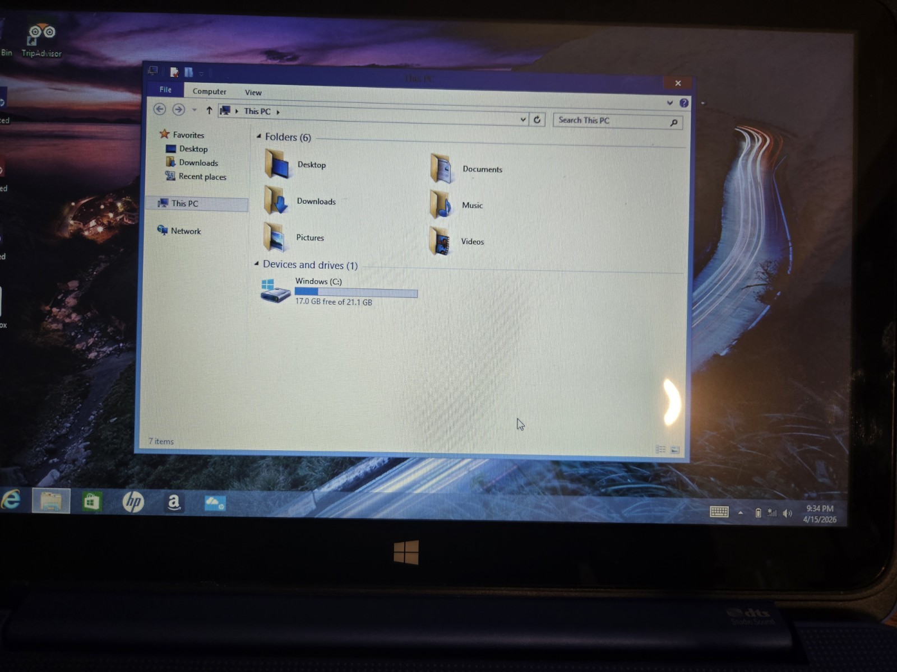The image size is (897, 672).
Task: Select Desktop under Favorites
Action: (187, 149)
